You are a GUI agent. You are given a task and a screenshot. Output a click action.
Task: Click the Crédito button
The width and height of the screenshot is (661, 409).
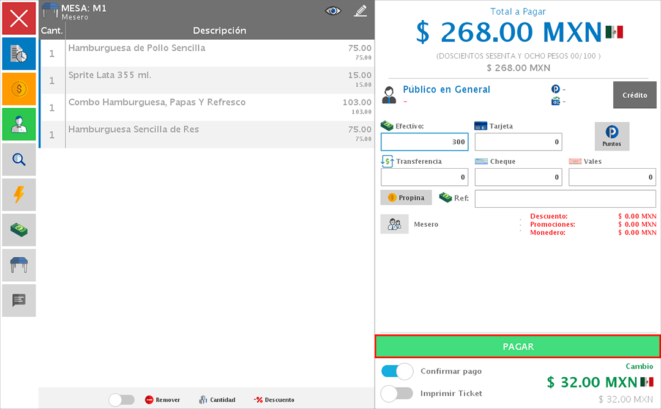point(634,95)
